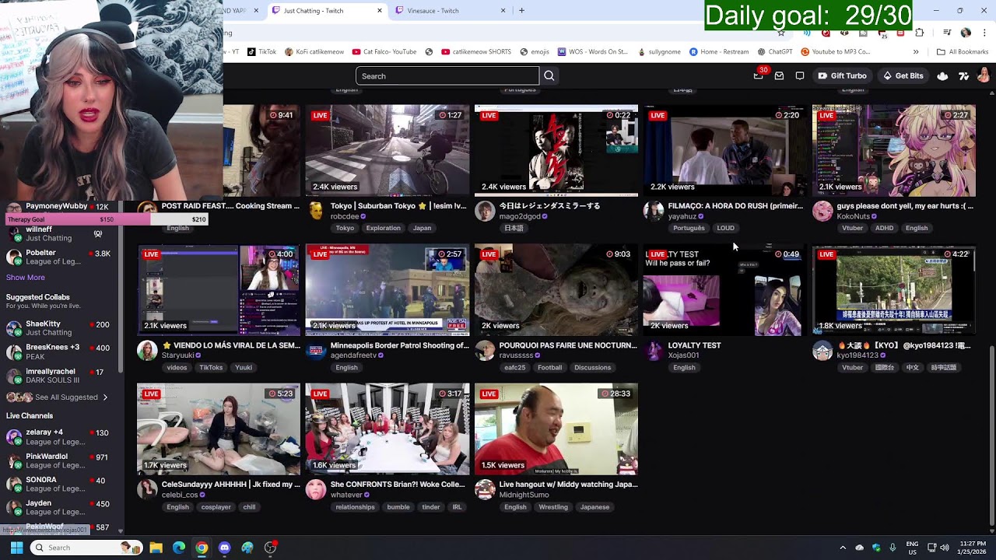Open KokoNuts channel avatar
Screen dimensions: 996x560
[822, 211]
